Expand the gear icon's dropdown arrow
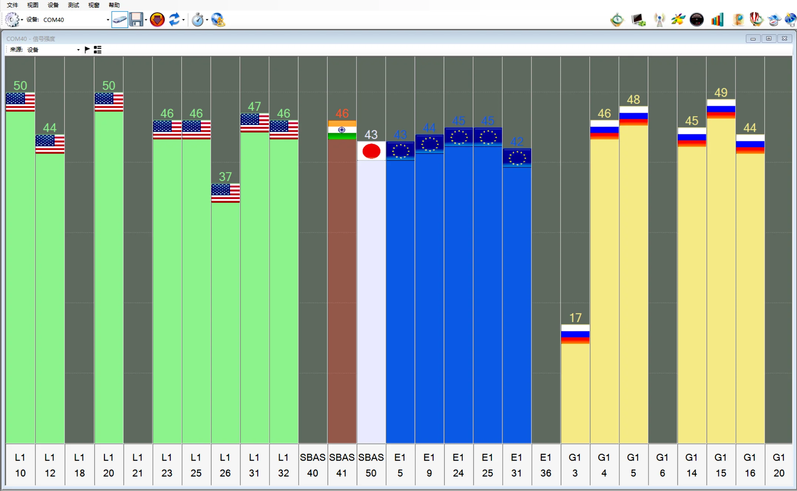797x491 pixels. point(22,20)
